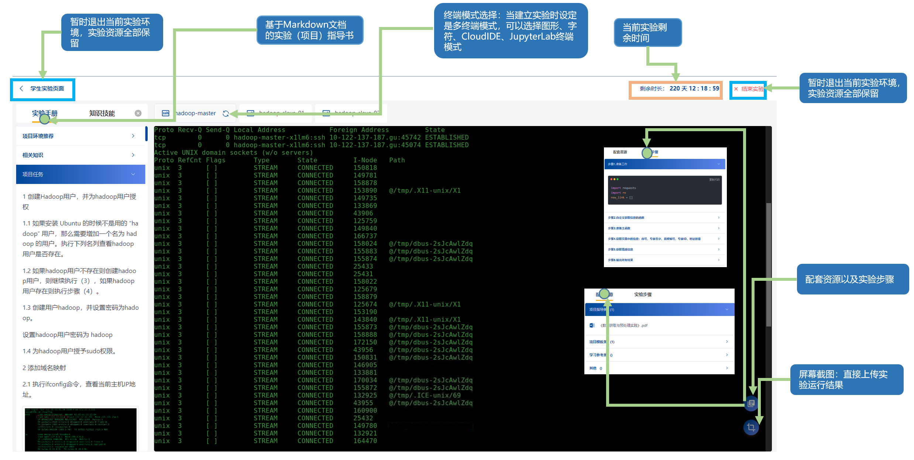914x460 pixels.
Task: Click the screenshot crop floating button
Action: pyautogui.click(x=751, y=427)
